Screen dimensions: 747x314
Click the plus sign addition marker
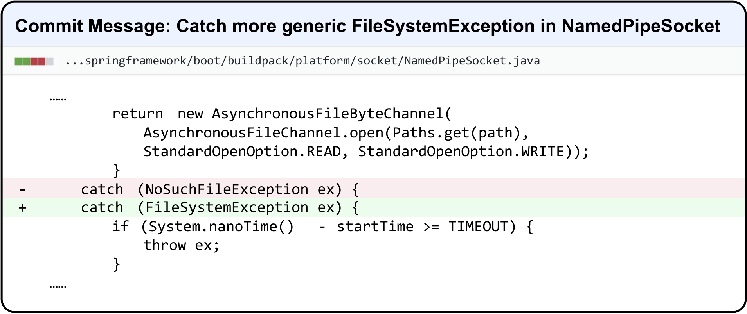pos(23,208)
